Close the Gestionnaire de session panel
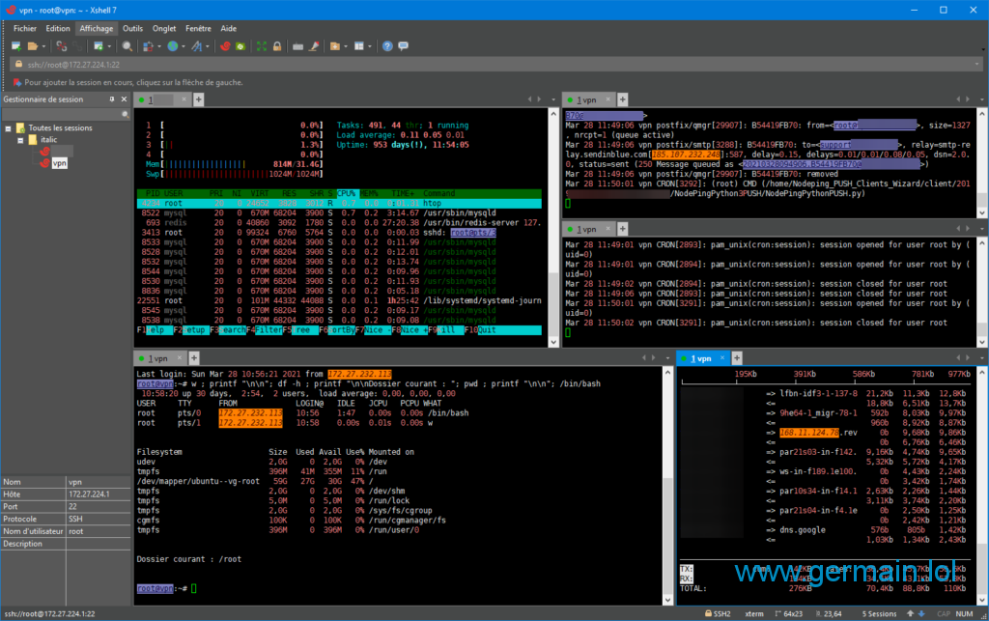989x621 pixels. (x=124, y=99)
